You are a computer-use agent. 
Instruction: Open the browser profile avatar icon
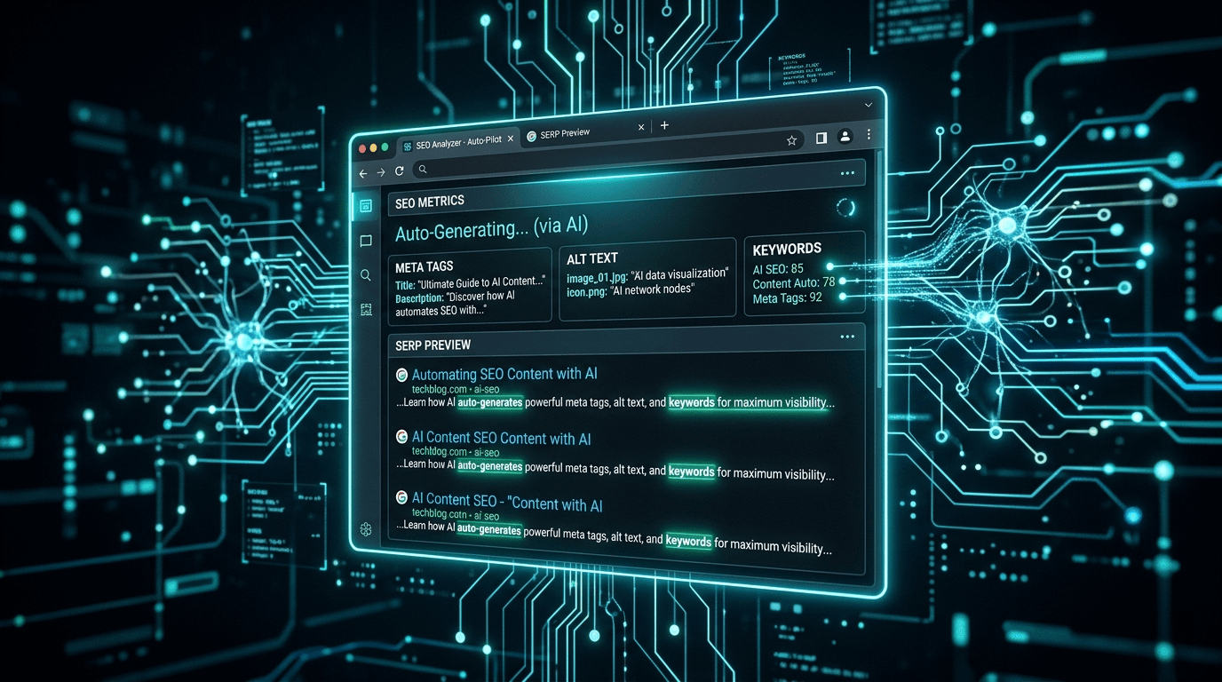[844, 138]
